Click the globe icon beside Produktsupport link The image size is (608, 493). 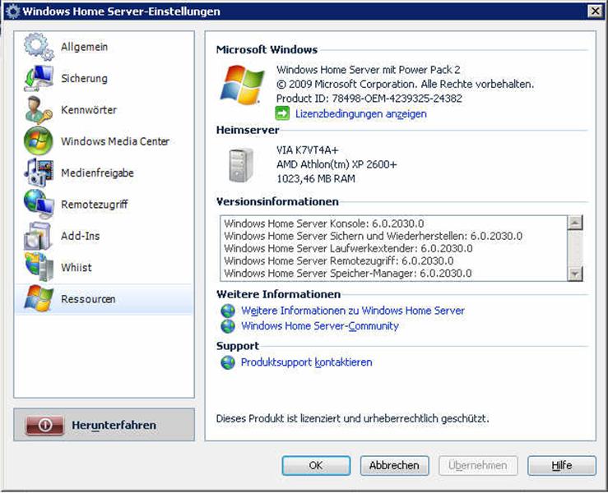coord(228,362)
